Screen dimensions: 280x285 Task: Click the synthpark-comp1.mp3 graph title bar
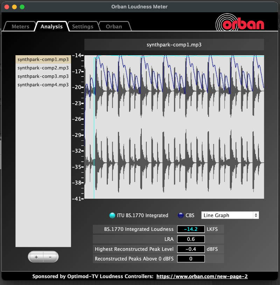(x=174, y=45)
